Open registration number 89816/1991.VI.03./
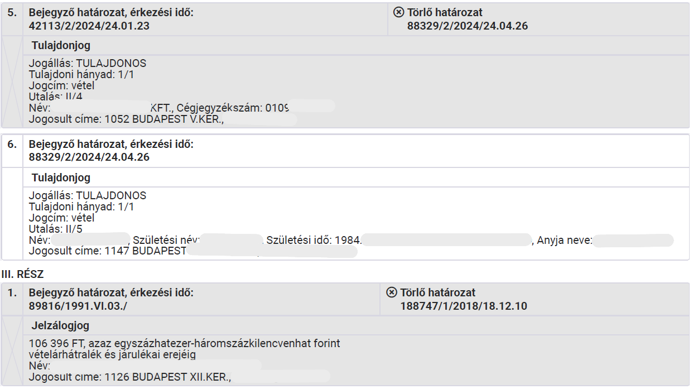 [x=80, y=306]
